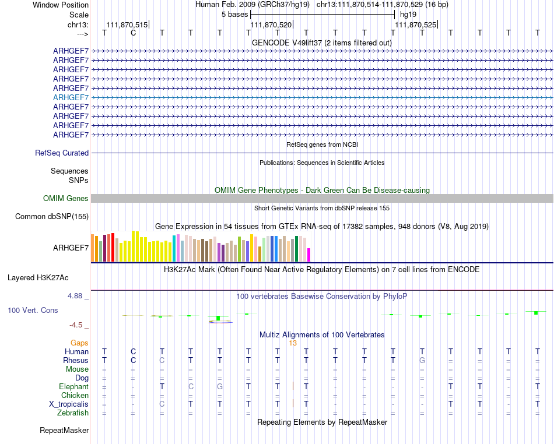Image resolution: width=554 pixels, height=444 pixels.
Task: Click the C base in the chr13 sequence row
Action: point(133,33)
